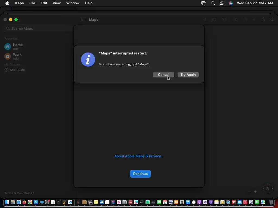Open Terminal from the Dock
Viewport: 278px width, 208px height.
pyautogui.click(x=59, y=202)
